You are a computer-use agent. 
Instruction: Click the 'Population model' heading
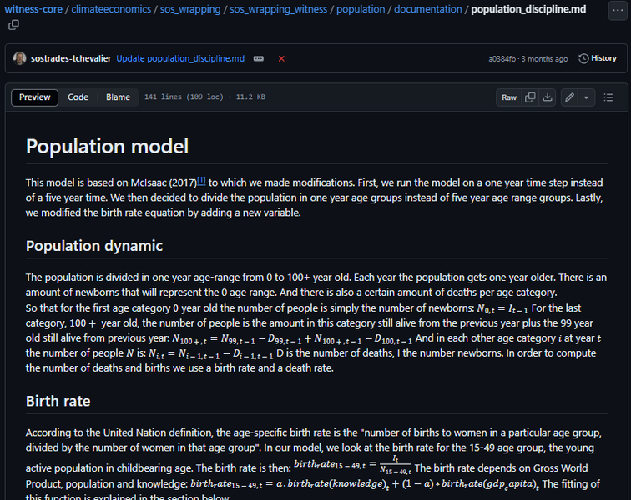[107, 146]
